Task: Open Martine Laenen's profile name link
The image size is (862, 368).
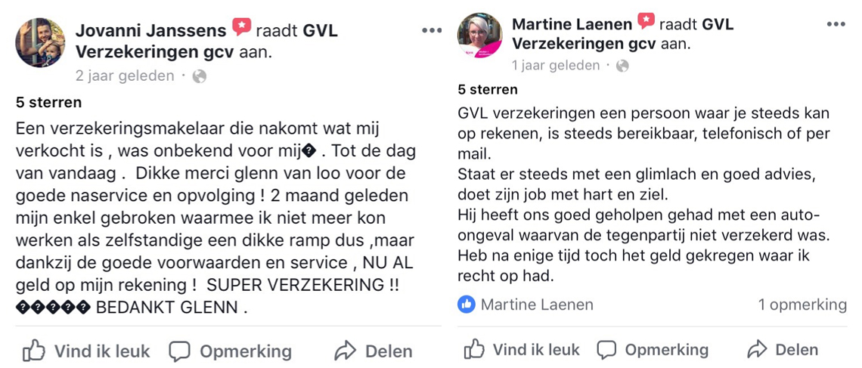Action: point(572,24)
